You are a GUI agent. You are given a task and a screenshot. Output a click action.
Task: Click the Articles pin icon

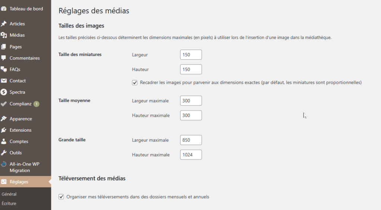[x=4, y=24]
